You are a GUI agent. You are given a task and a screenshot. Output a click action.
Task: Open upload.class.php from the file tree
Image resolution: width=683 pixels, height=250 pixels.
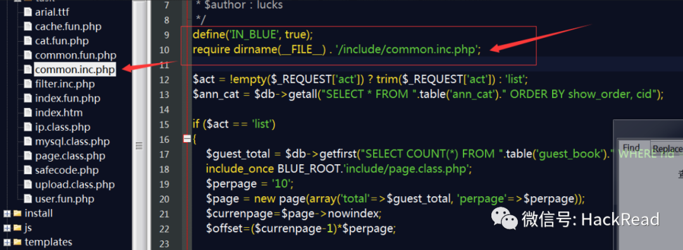(75, 184)
